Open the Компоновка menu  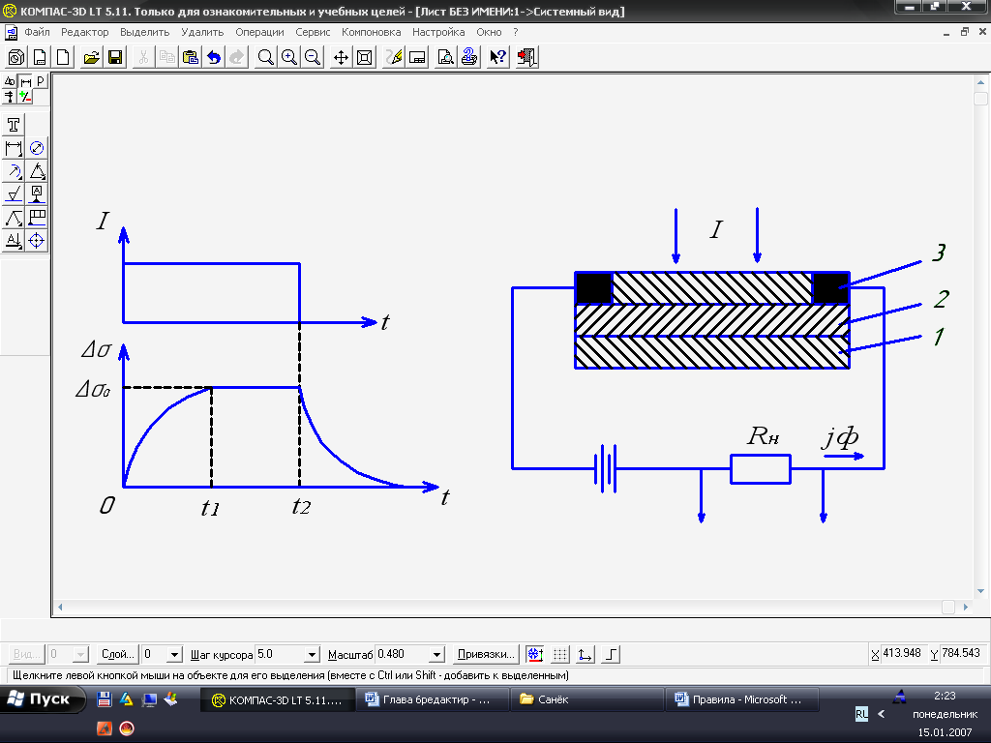coord(371,32)
